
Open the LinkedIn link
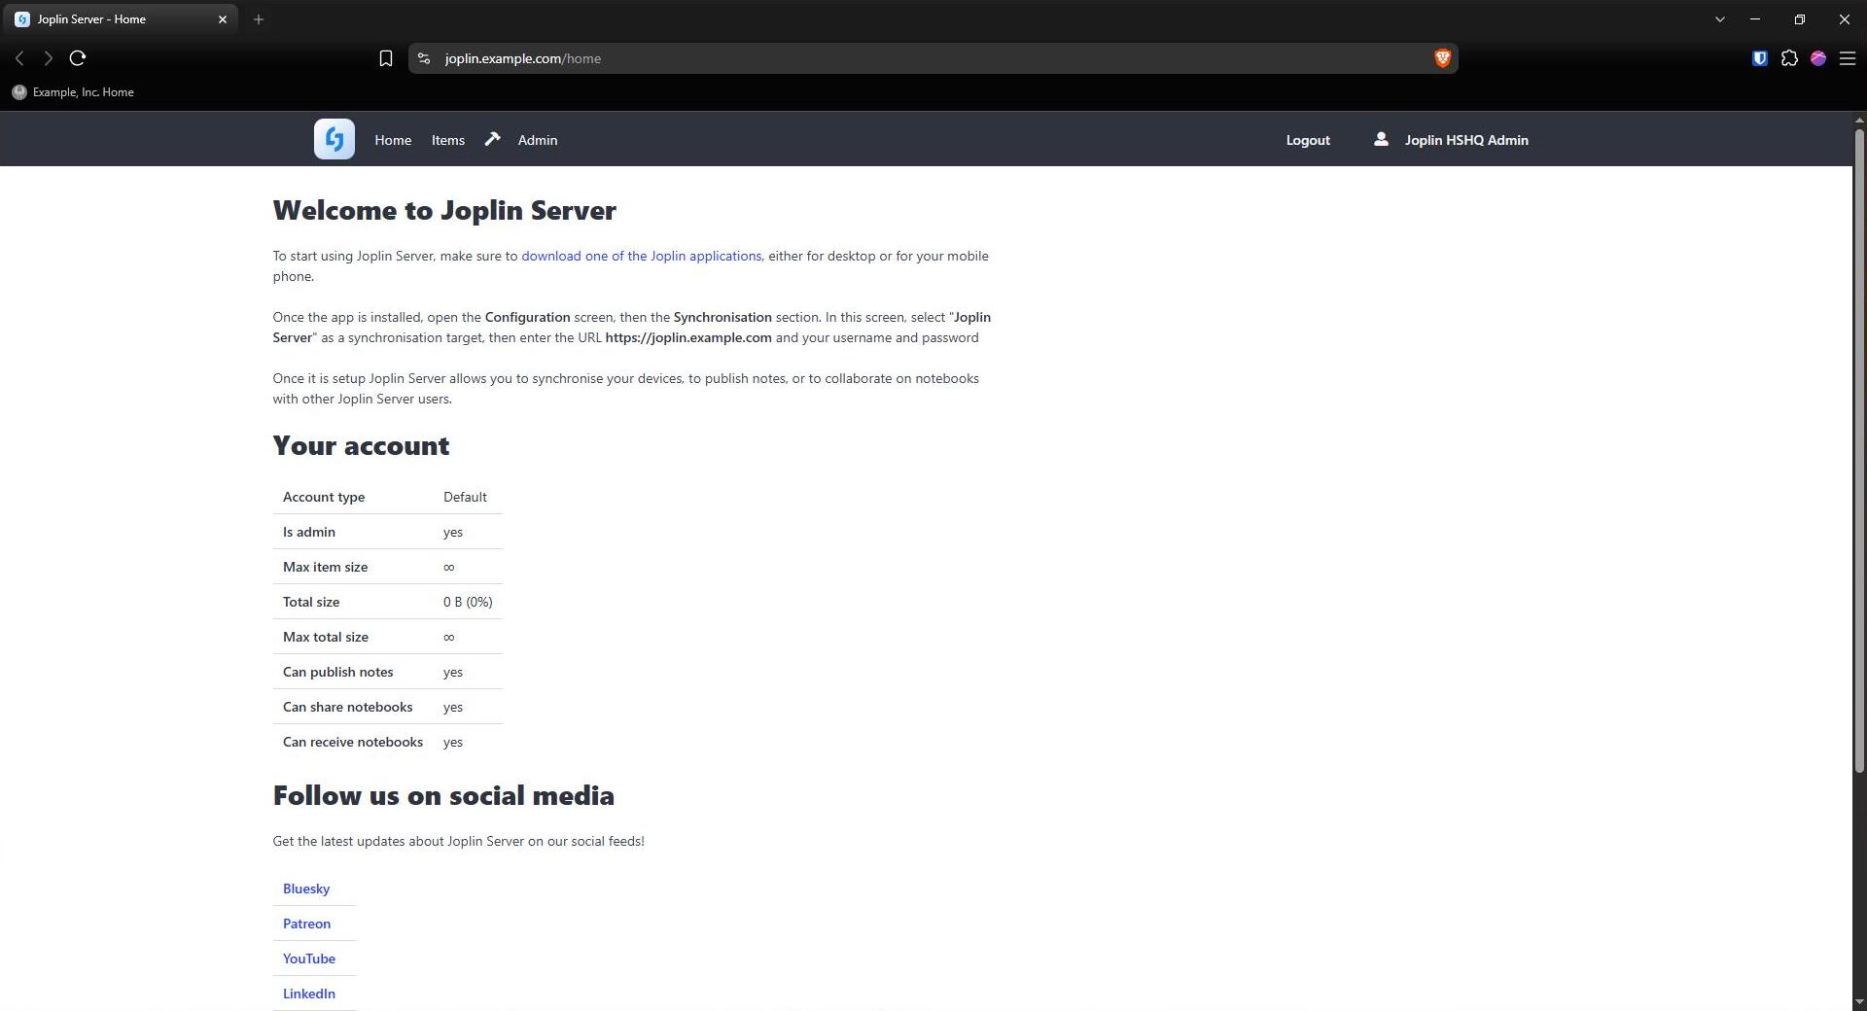[x=309, y=994]
